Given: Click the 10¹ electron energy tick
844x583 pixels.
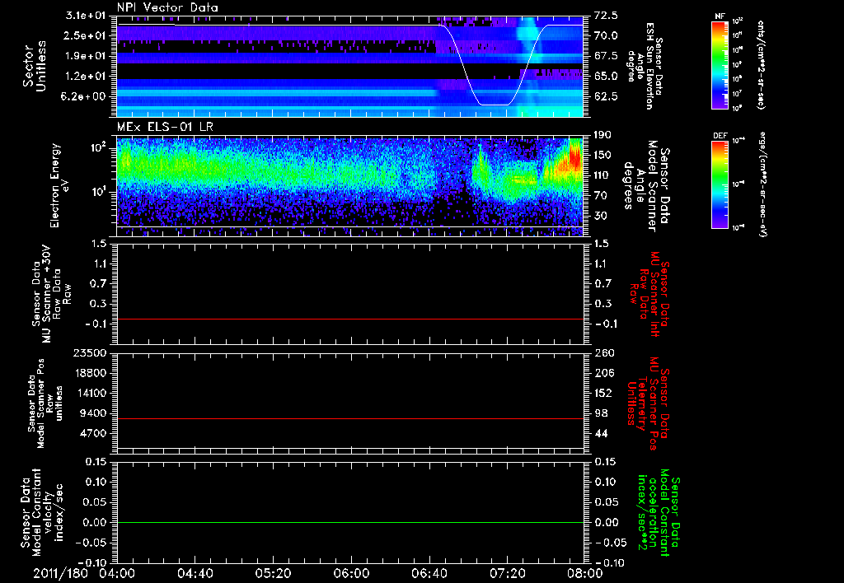Looking at the screenshot, I should click(x=98, y=192).
